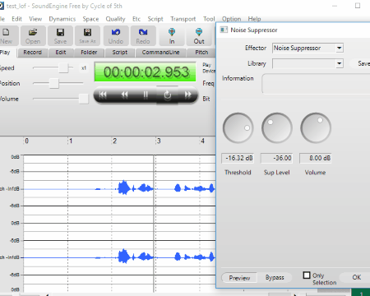
Task: Switch to the Pitch tab
Action: 201,53
